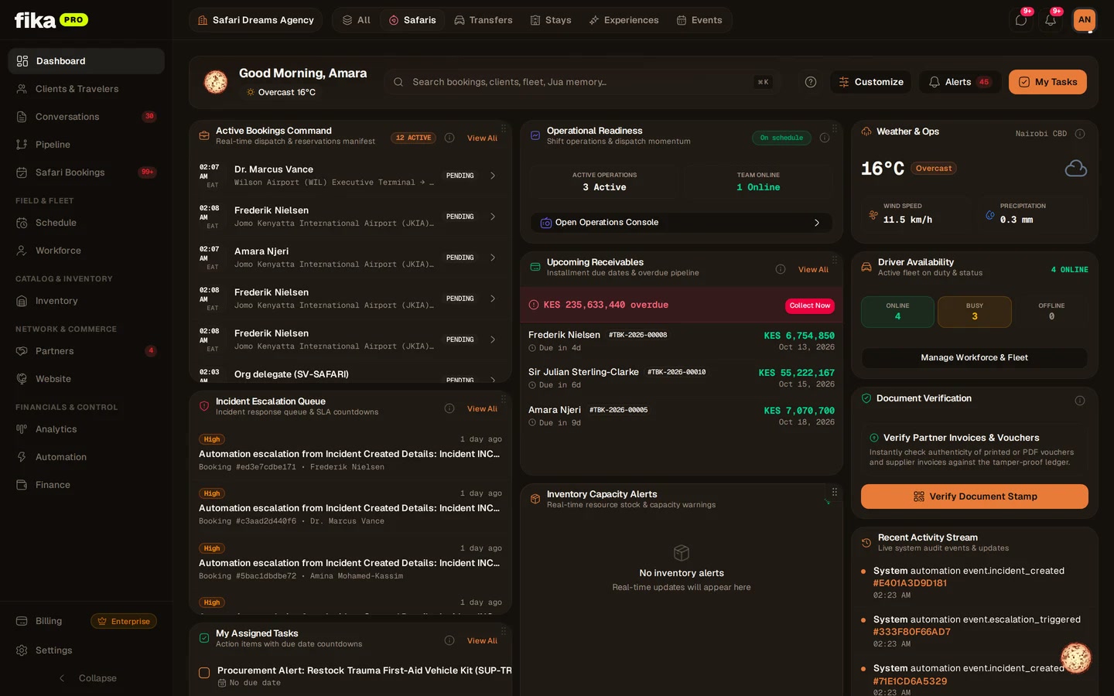Open Safari Dreams Agency switcher

(x=256, y=20)
